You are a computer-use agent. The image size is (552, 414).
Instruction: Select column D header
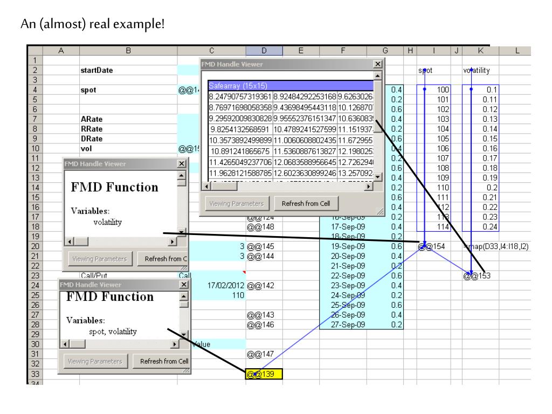[x=264, y=51]
